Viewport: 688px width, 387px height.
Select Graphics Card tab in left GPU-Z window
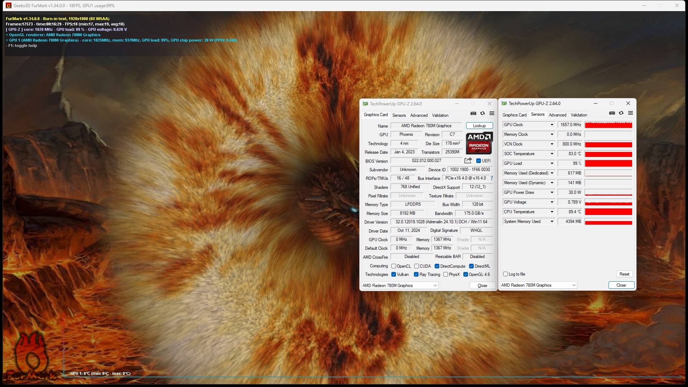(376, 115)
